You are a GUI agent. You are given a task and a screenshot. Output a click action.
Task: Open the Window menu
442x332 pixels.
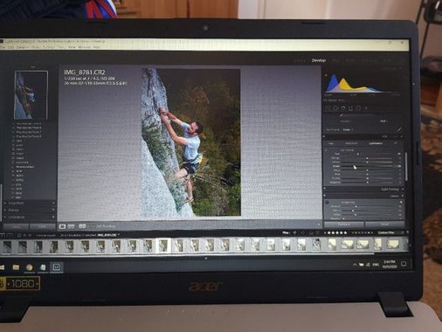click(x=84, y=47)
